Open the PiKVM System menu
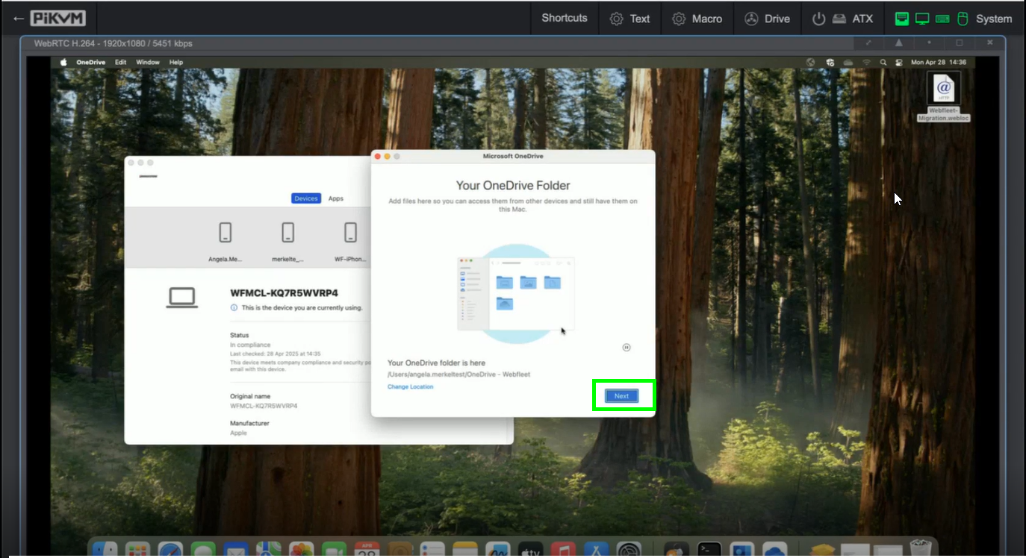The image size is (1026, 558). pyautogui.click(x=954, y=19)
